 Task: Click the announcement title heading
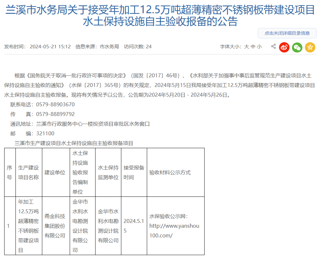click(160, 15)
